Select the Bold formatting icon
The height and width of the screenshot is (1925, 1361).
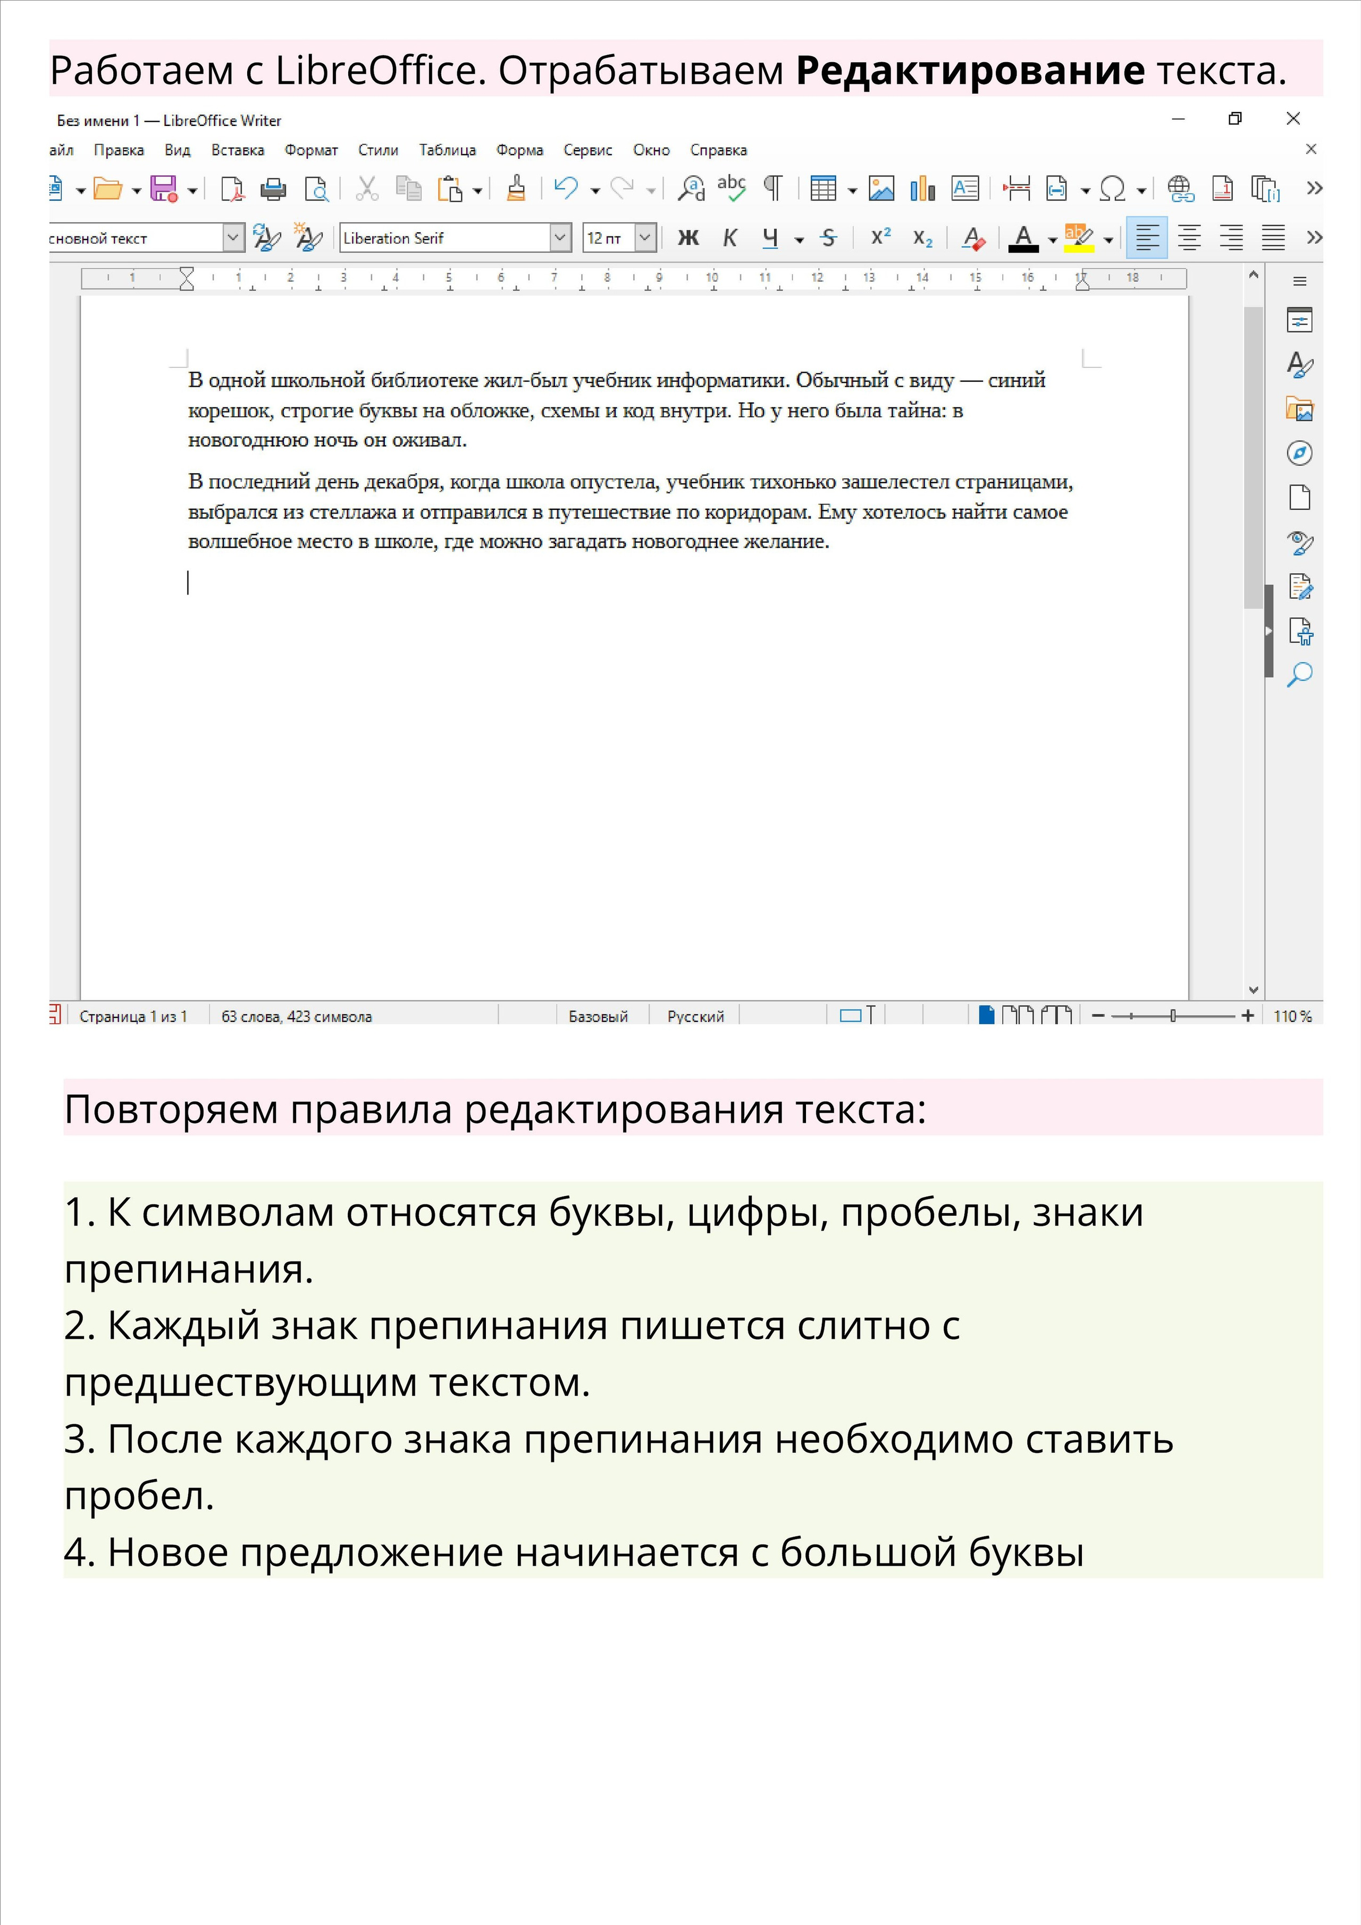click(x=688, y=238)
